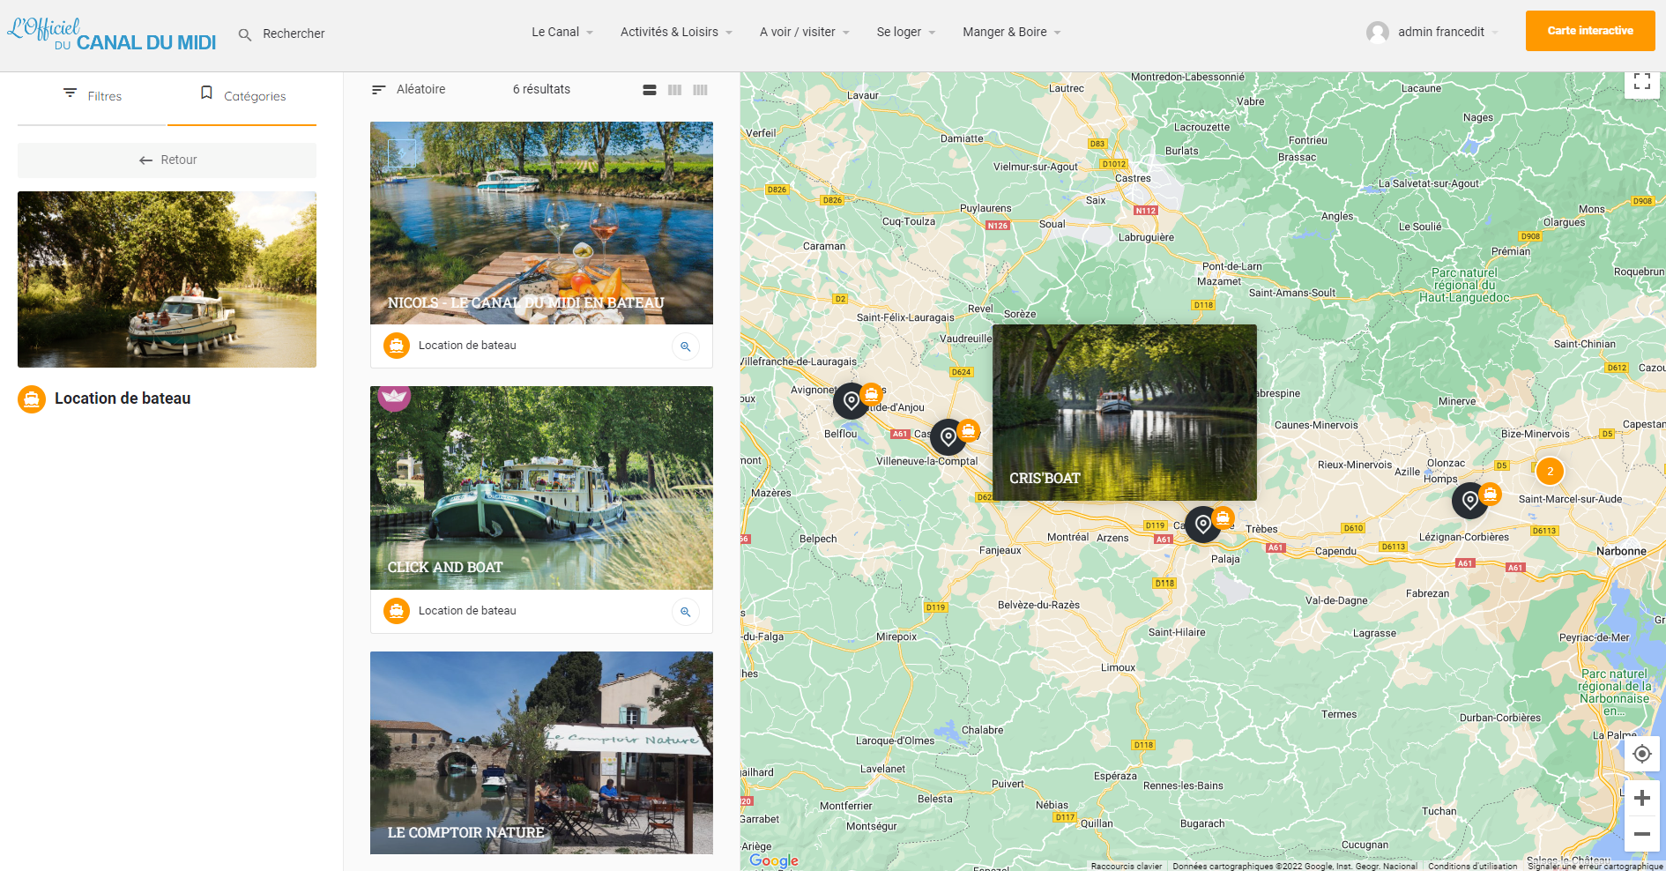Screen dimensions: 1666x871
Task: Click the premium crown badge on Click and Boat
Action: click(x=394, y=397)
